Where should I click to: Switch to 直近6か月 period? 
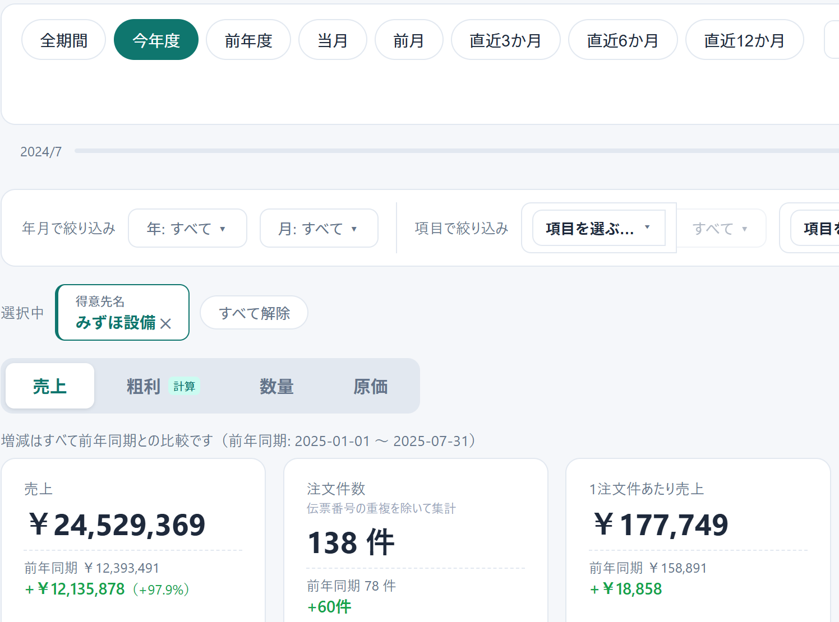[623, 40]
